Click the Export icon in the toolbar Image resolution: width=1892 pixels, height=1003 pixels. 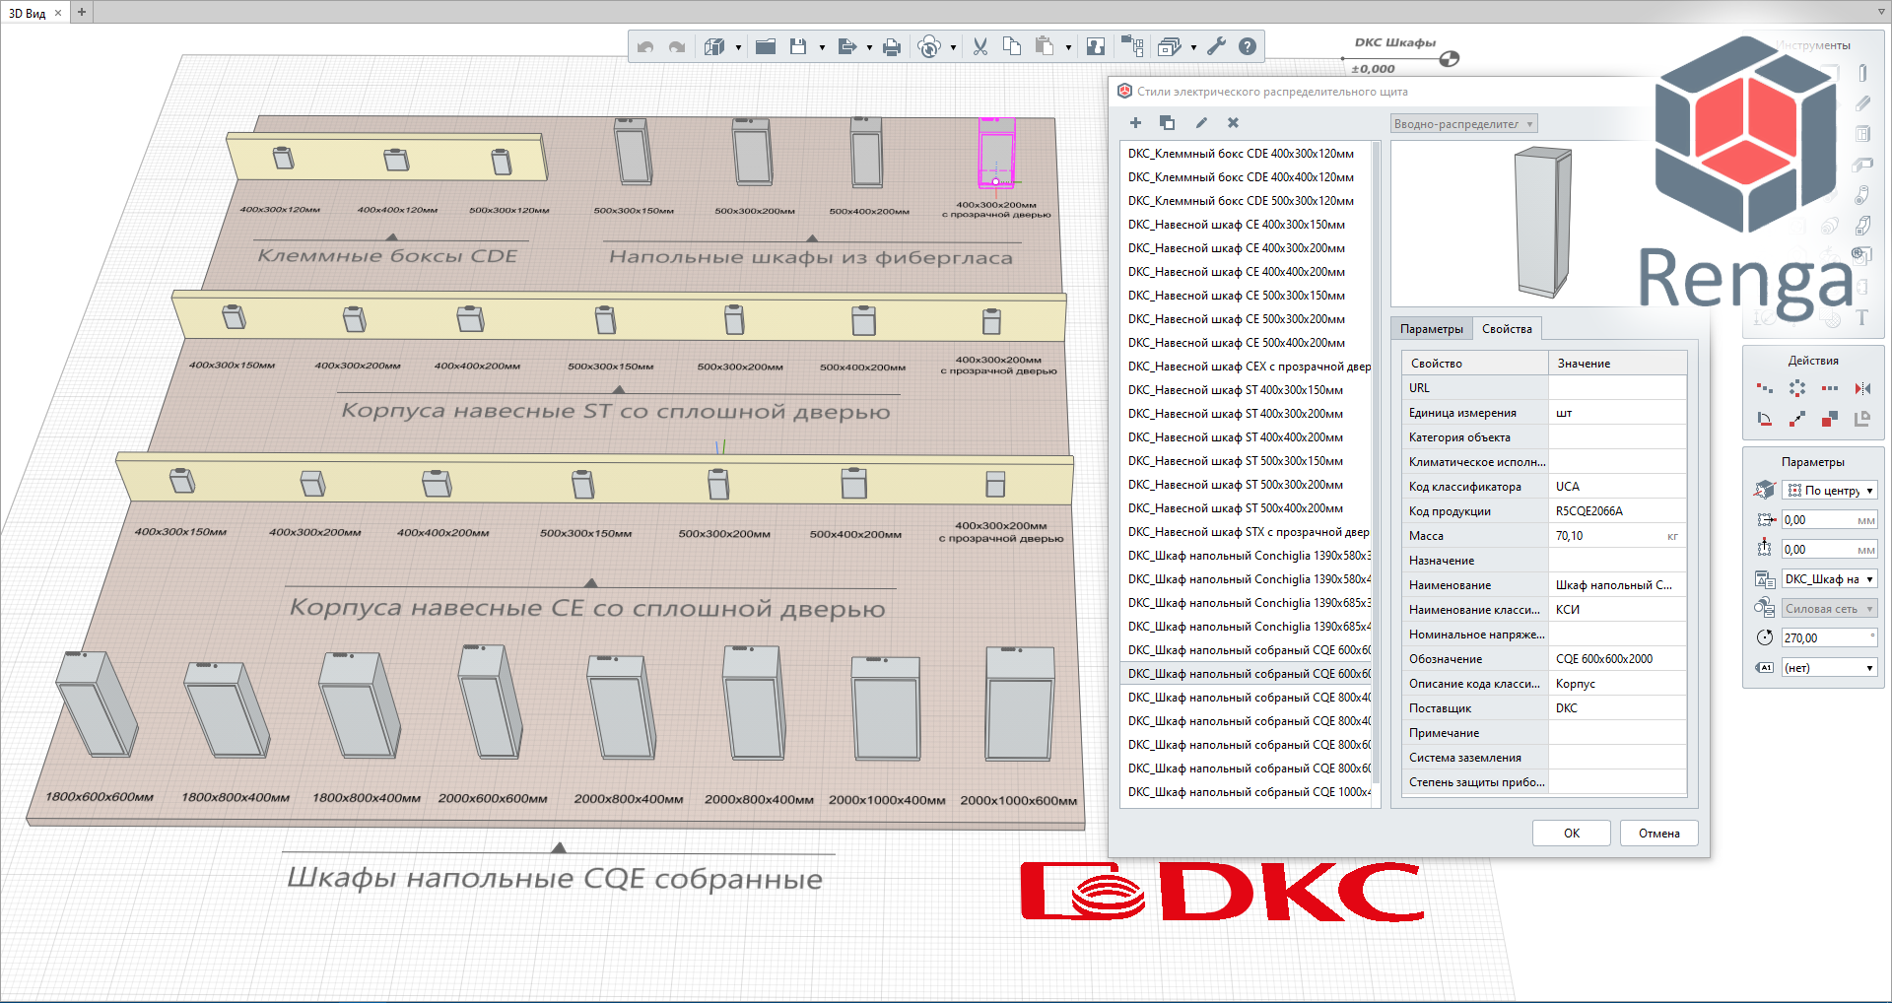[846, 46]
